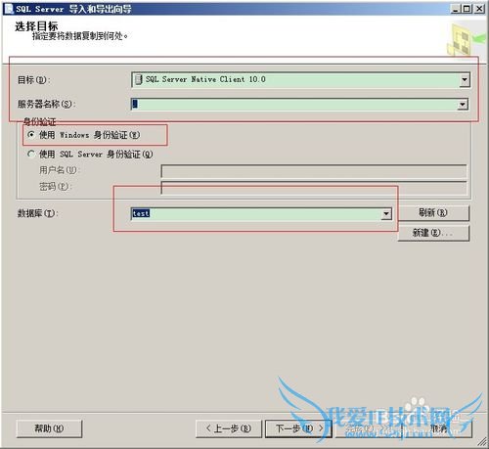Screen dimensions: 489x449
Task: Click the Cancel (取消) button
Action: pos(439,428)
